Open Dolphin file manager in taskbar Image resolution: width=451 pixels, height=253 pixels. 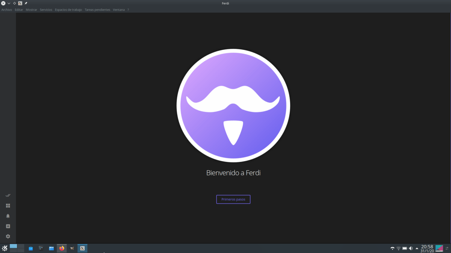click(x=51, y=248)
